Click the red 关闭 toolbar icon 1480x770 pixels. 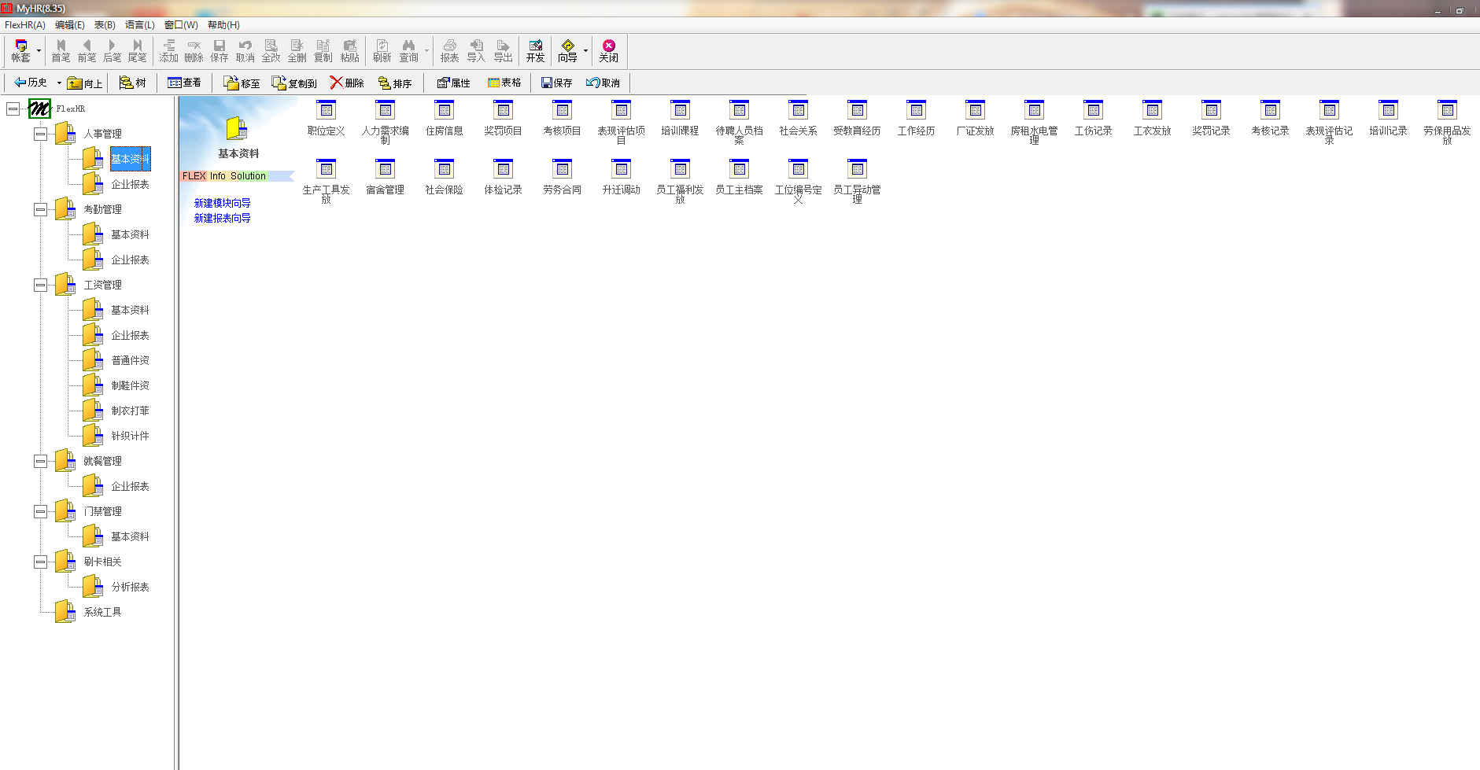pyautogui.click(x=608, y=51)
